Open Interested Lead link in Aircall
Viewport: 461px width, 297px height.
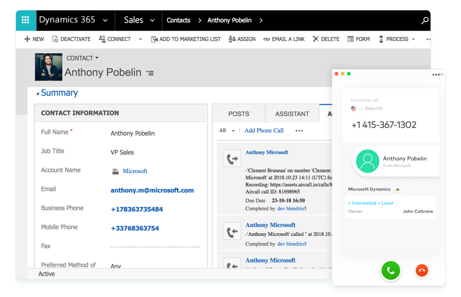tap(370, 203)
